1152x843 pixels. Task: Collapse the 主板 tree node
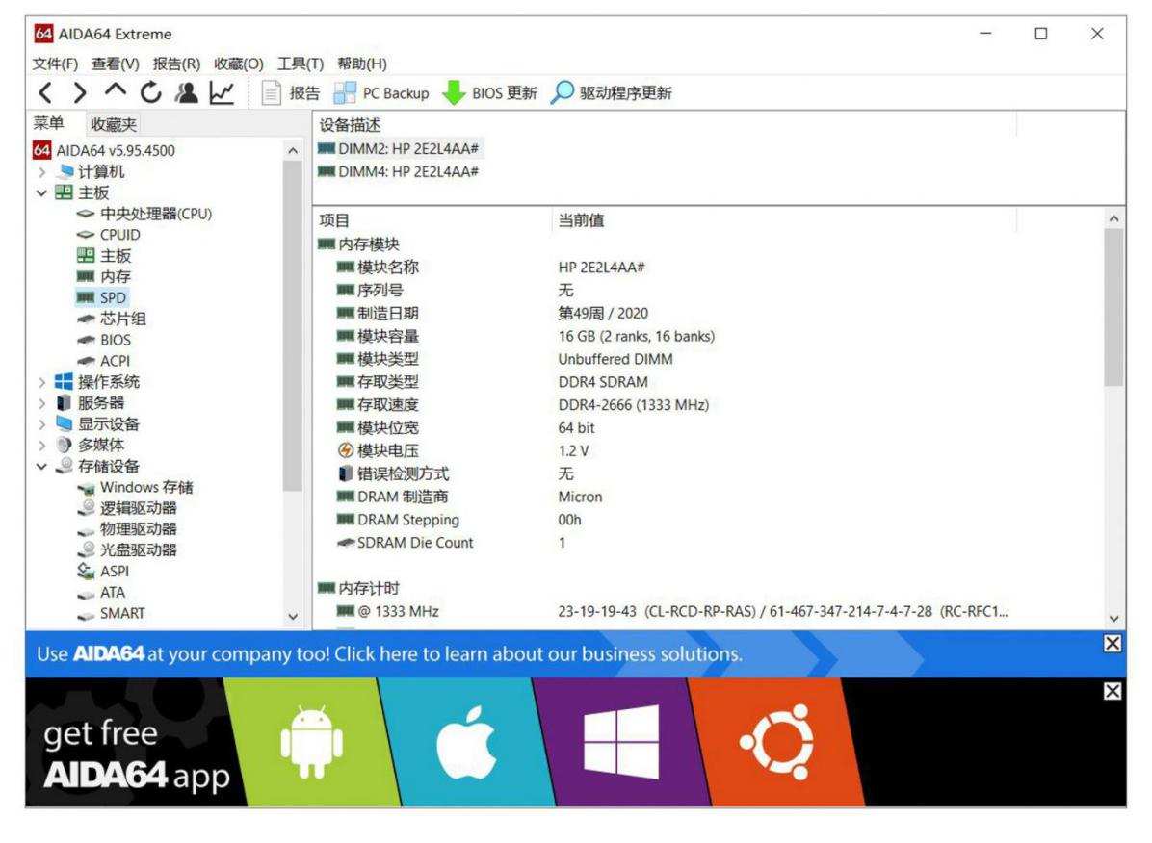42,192
